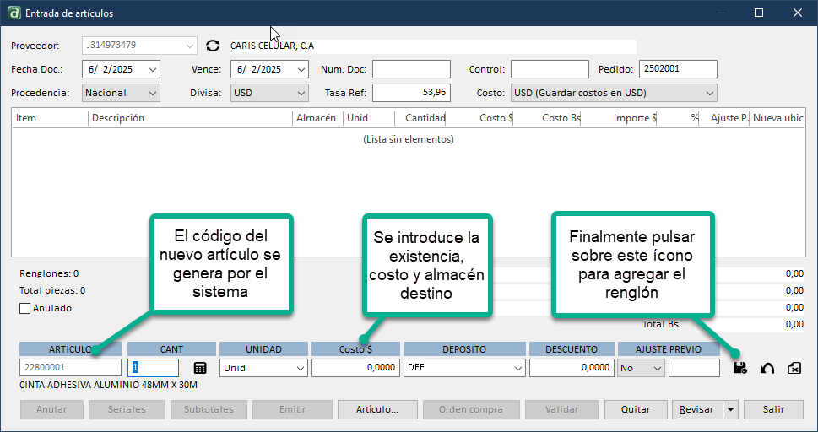Click the Quitar button
818x432 pixels.
(635, 409)
